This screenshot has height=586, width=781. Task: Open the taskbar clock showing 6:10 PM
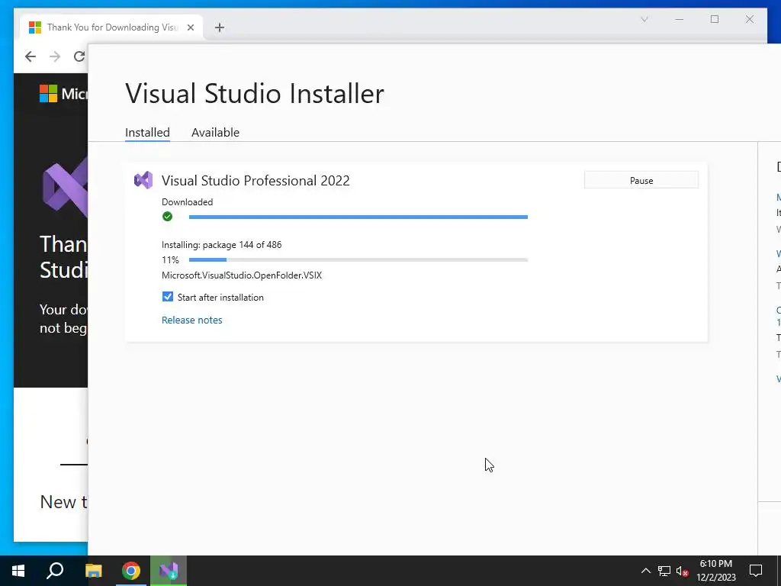715,571
